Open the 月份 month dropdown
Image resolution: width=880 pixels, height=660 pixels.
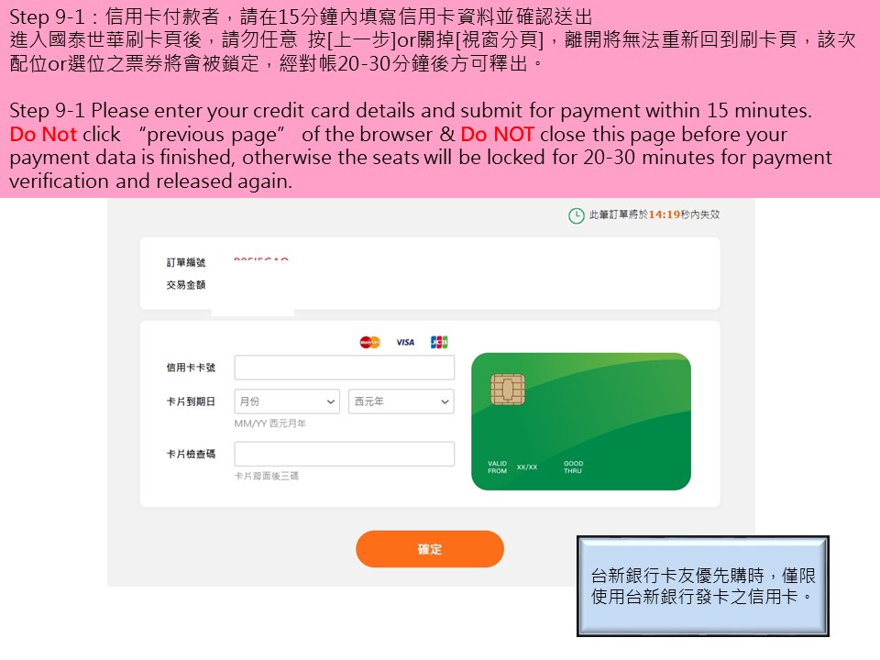(287, 401)
